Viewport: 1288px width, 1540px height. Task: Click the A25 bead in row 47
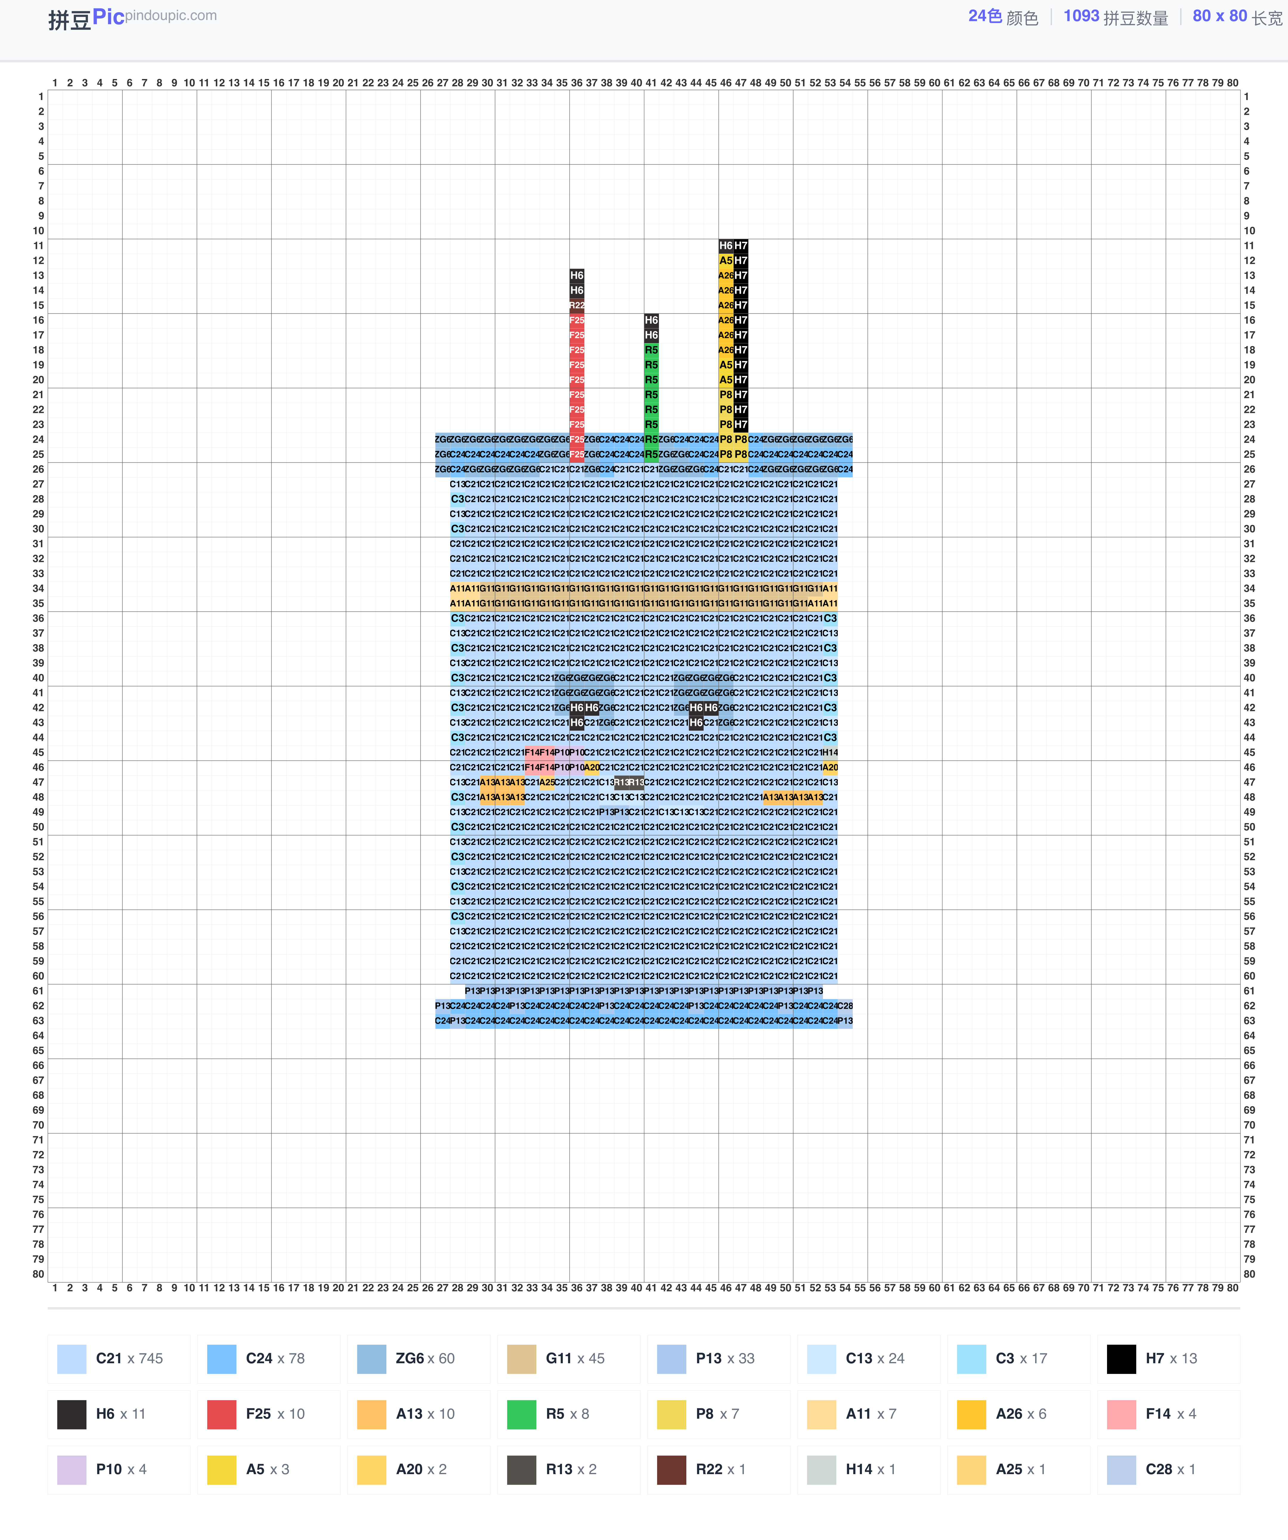pos(547,783)
